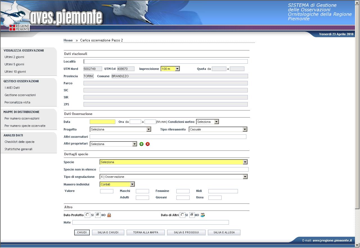
Task: Click the Quota a upper-bound field
Action: tap(237, 69)
